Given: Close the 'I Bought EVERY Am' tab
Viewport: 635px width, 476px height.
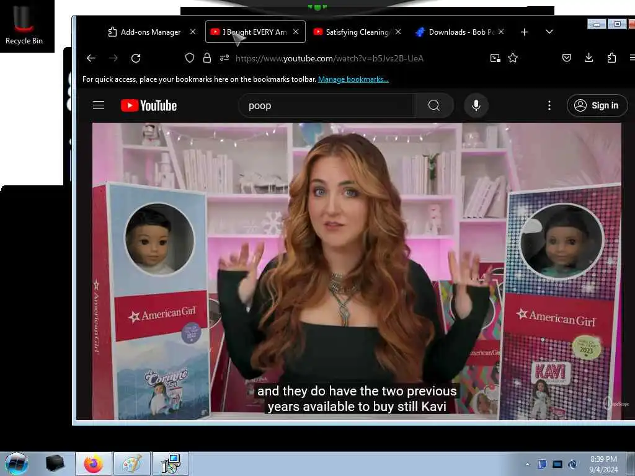Looking at the screenshot, I should 296,32.
